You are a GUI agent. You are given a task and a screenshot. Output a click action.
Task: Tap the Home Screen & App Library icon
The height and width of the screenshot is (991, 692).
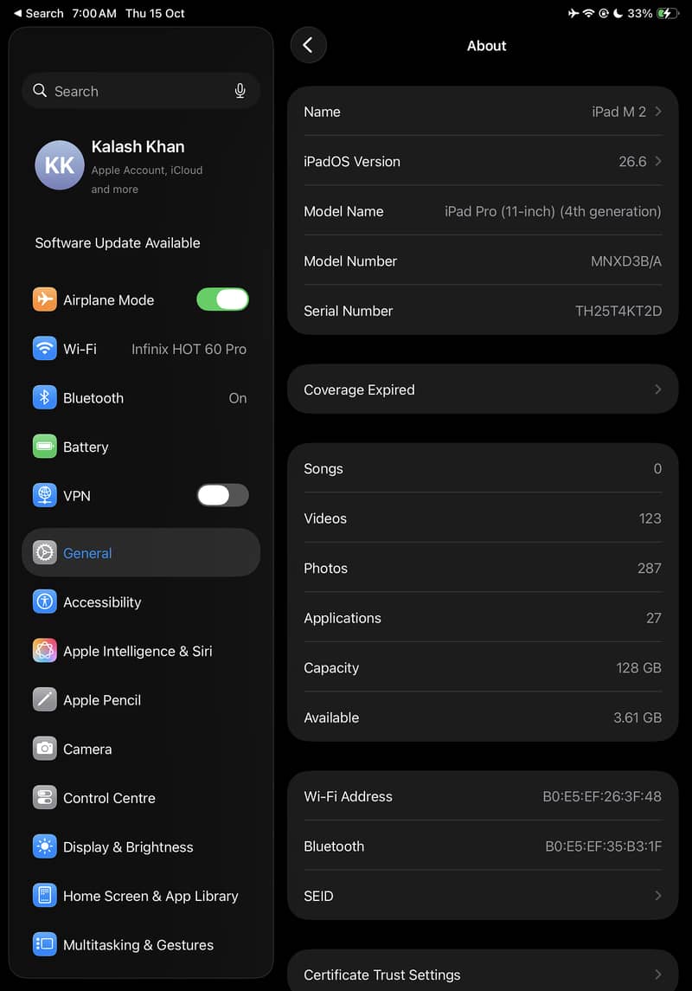click(44, 896)
